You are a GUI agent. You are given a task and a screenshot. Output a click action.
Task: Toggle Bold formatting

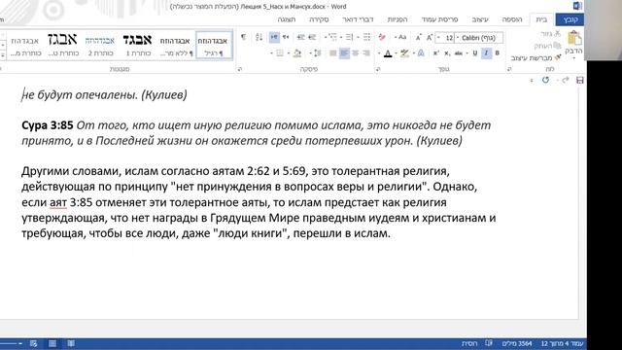(x=497, y=52)
